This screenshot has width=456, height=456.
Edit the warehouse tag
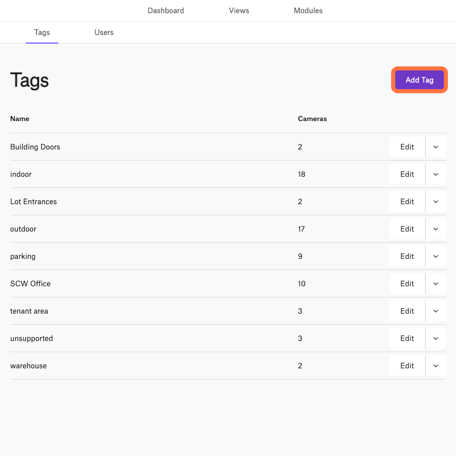pyautogui.click(x=407, y=365)
